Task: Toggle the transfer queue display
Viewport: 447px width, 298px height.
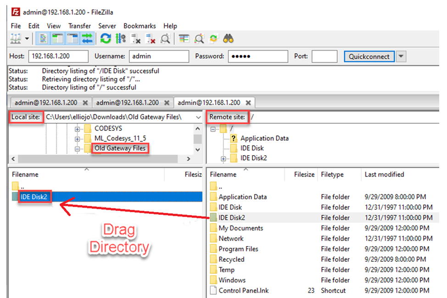Action: pyautogui.click(x=87, y=39)
